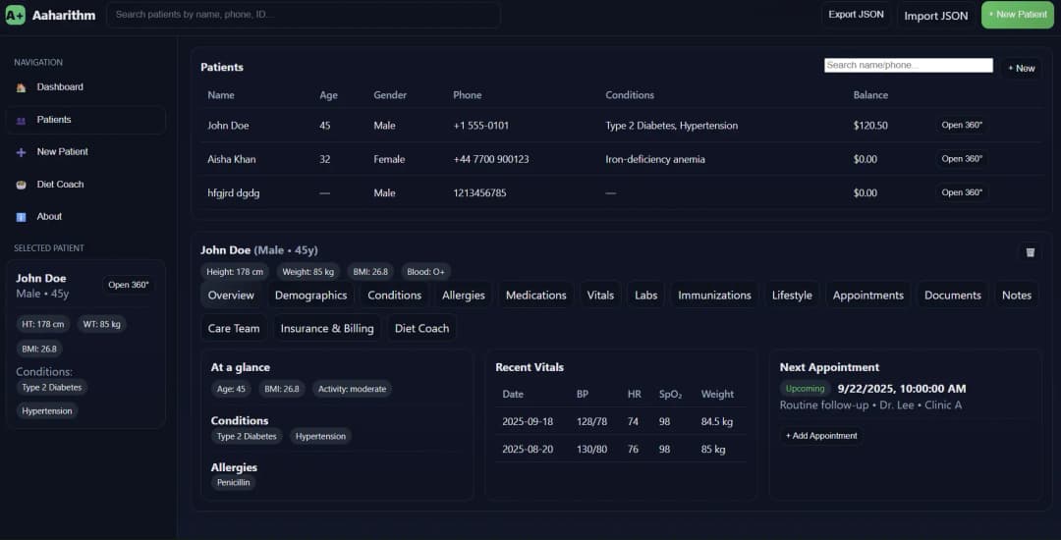Open Diet Coach in the sidebar

60,185
